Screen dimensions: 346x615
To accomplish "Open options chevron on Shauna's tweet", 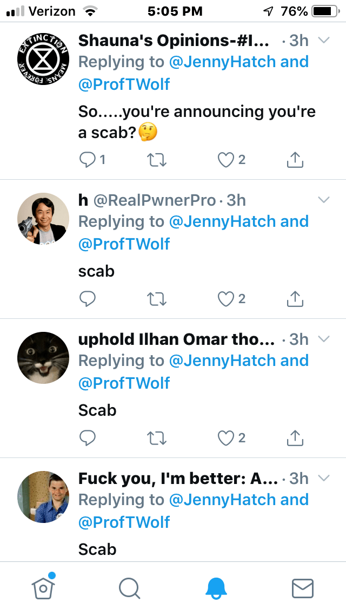I will (324, 40).
